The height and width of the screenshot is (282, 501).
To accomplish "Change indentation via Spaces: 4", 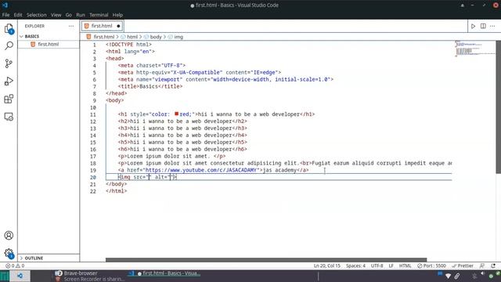I will click(355, 266).
